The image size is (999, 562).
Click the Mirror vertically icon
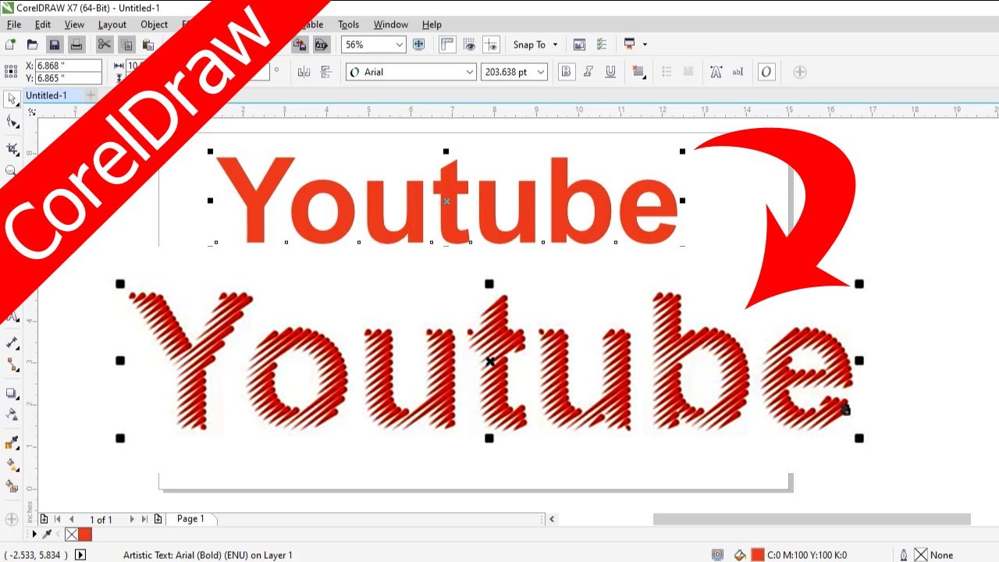click(325, 72)
